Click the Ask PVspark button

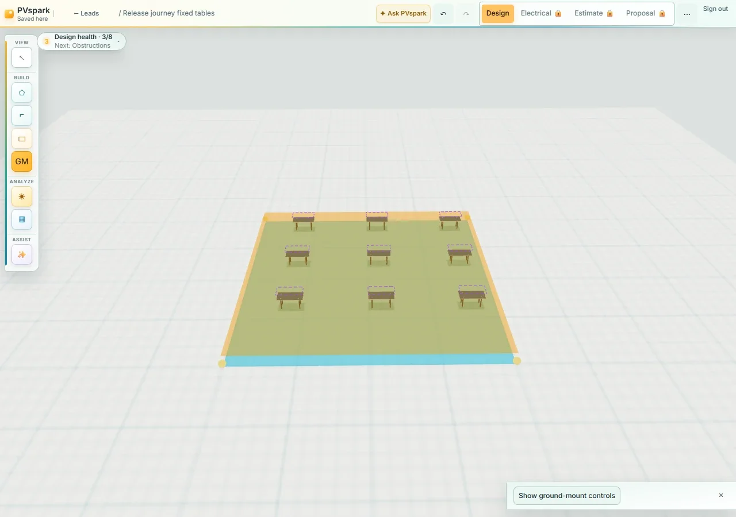(x=403, y=14)
